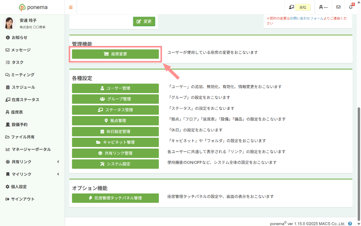The width and height of the screenshot is (361, 226).
Task: Click the user name 安達 玲子
Action: (x=28, y=21)
